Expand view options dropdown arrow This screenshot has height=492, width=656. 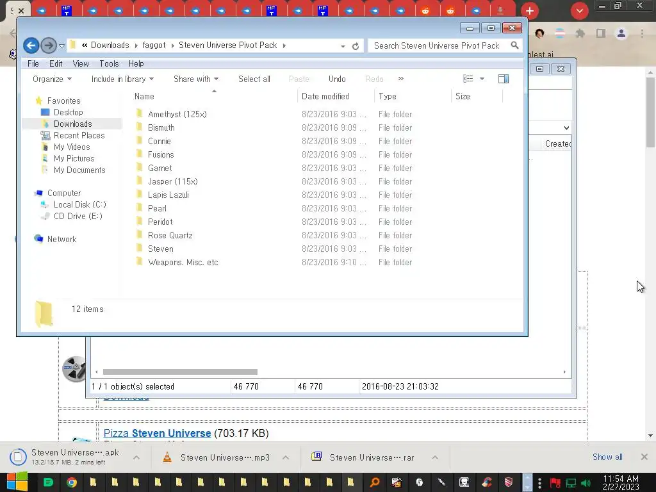pyautogui.click(x=482, y=79)
